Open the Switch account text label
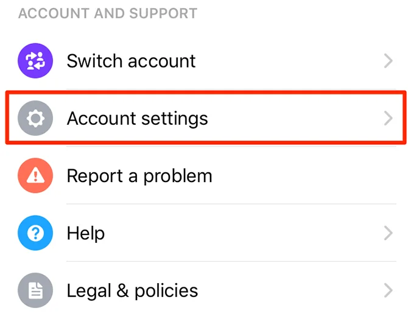 click(131, 60)
